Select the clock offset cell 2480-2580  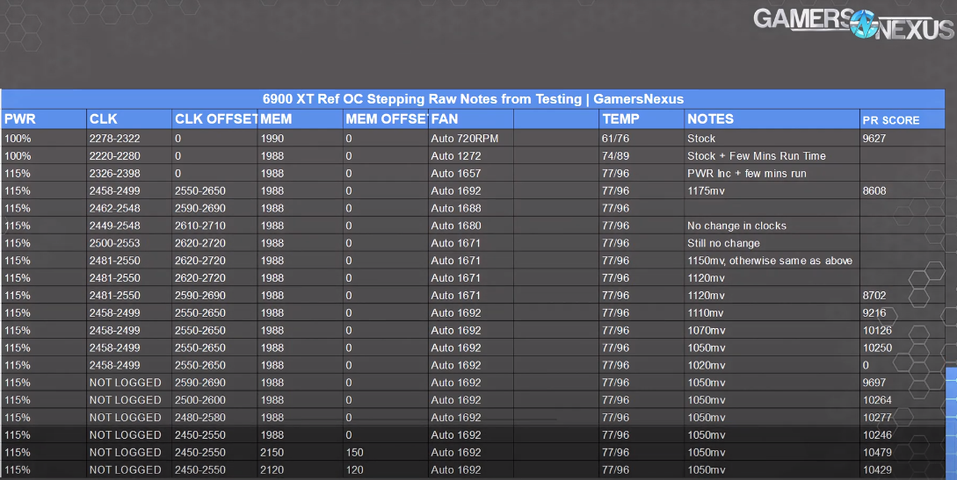[200, 418]
